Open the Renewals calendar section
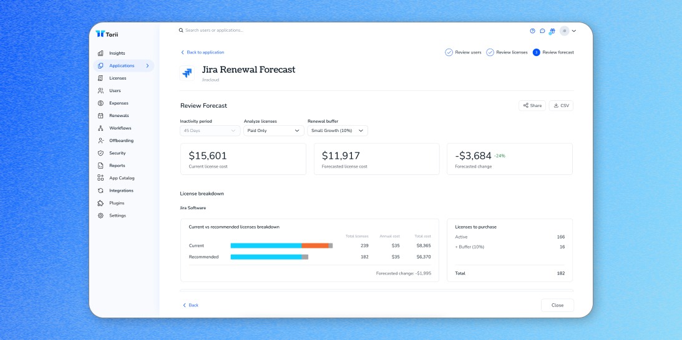 pyautogui.click(x=119, y=115)
